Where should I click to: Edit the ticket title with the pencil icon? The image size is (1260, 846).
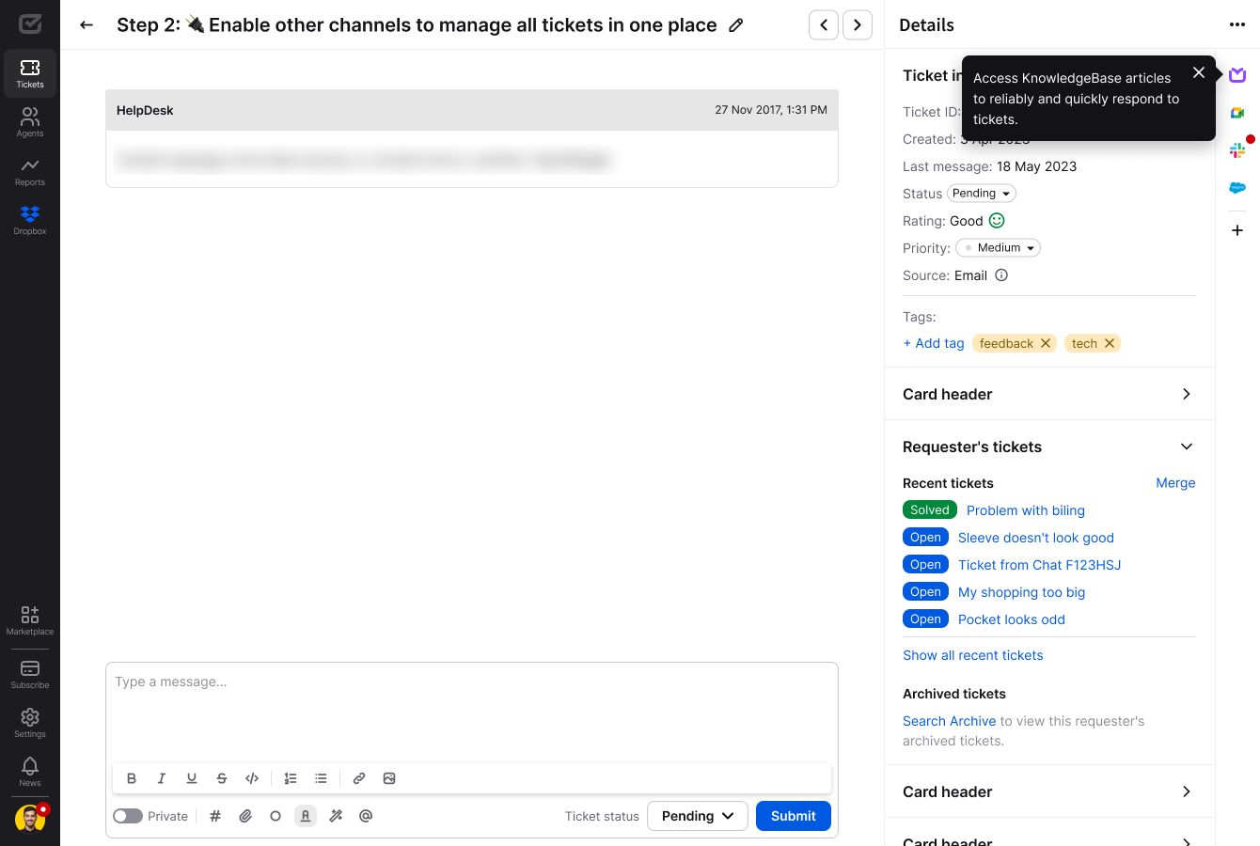[x=736, y=25]
